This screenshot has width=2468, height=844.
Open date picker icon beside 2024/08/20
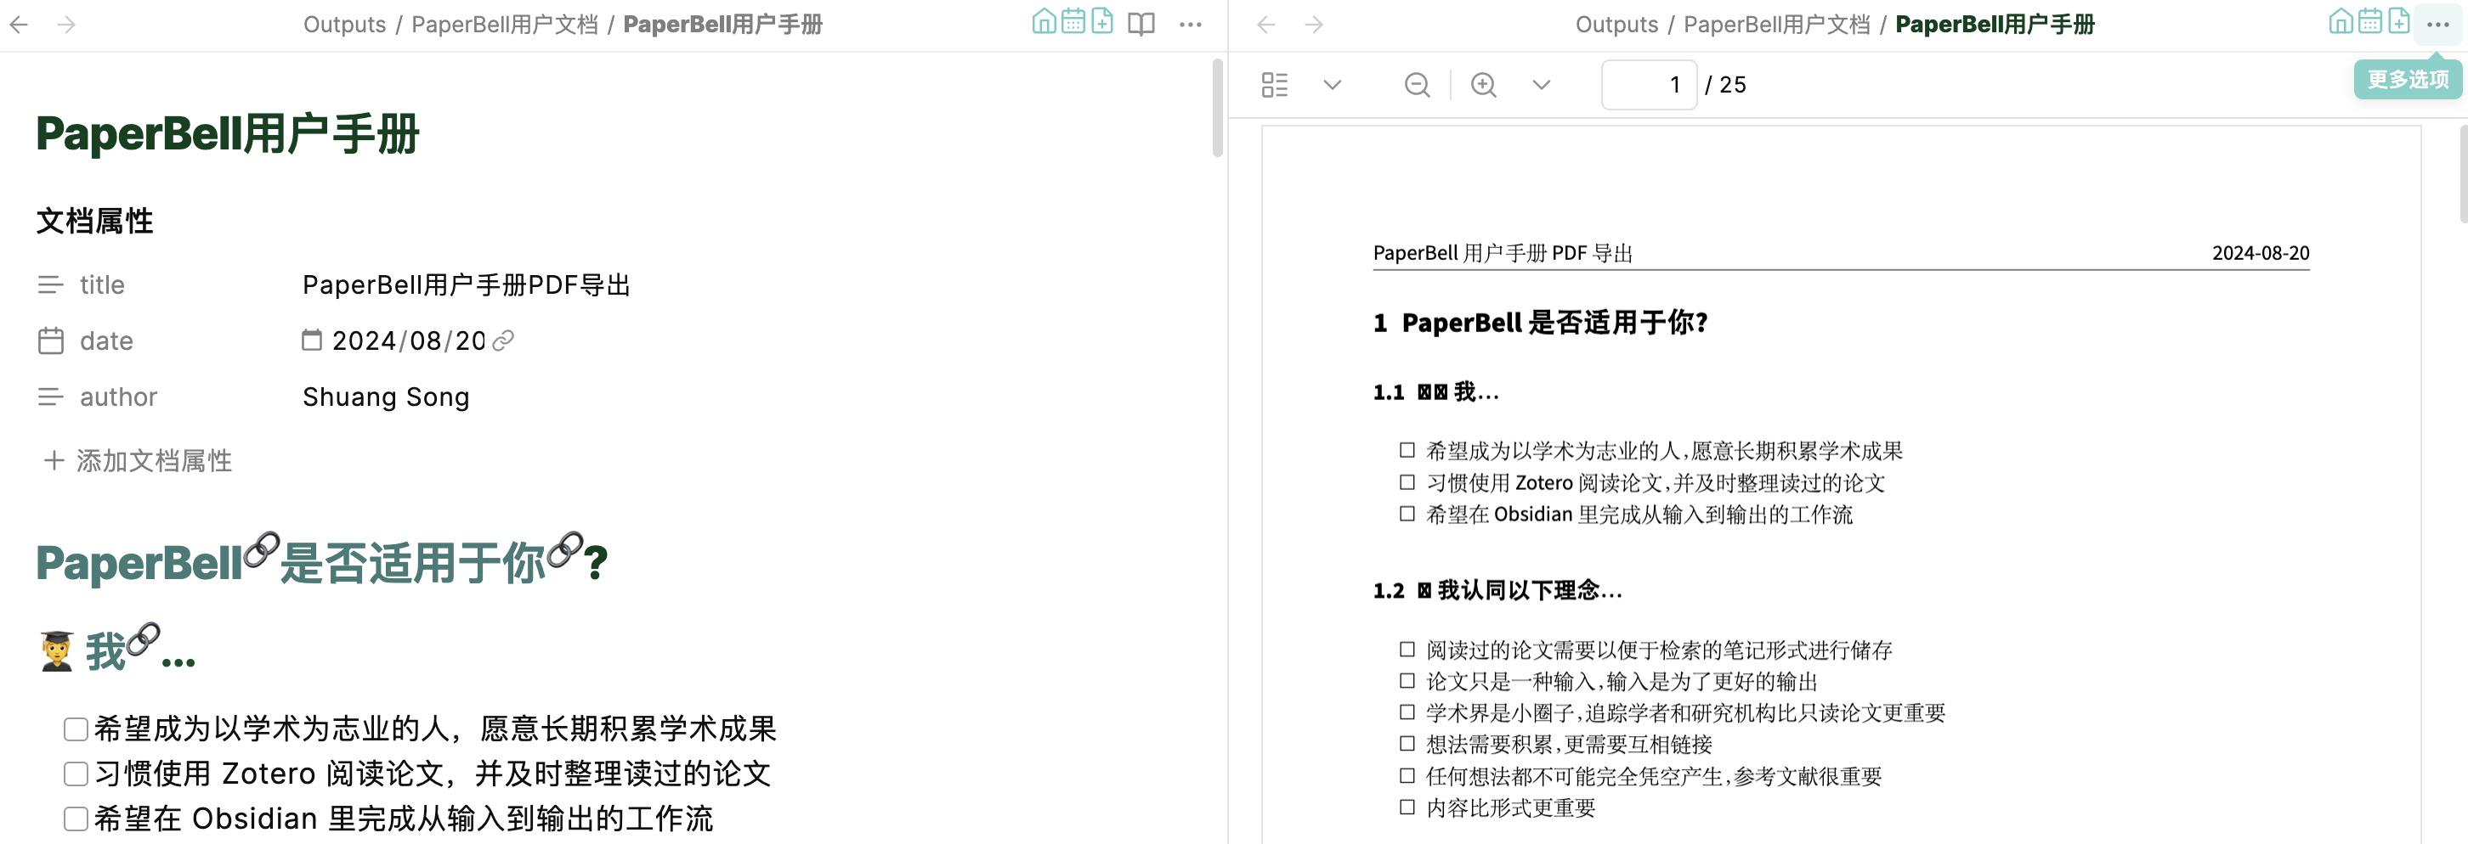[311, 340]
